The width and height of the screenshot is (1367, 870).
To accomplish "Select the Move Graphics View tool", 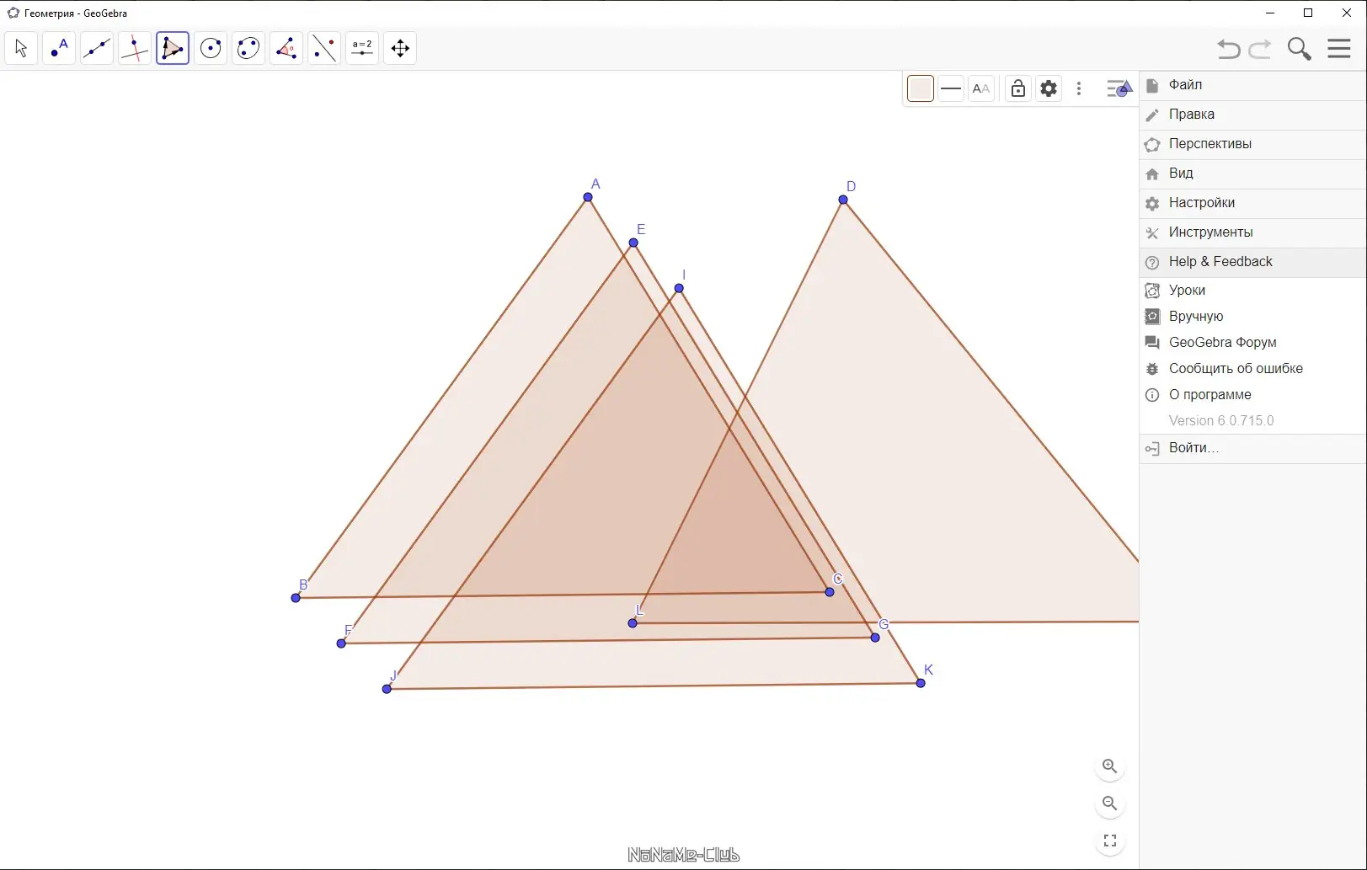I will pos(400,48).
